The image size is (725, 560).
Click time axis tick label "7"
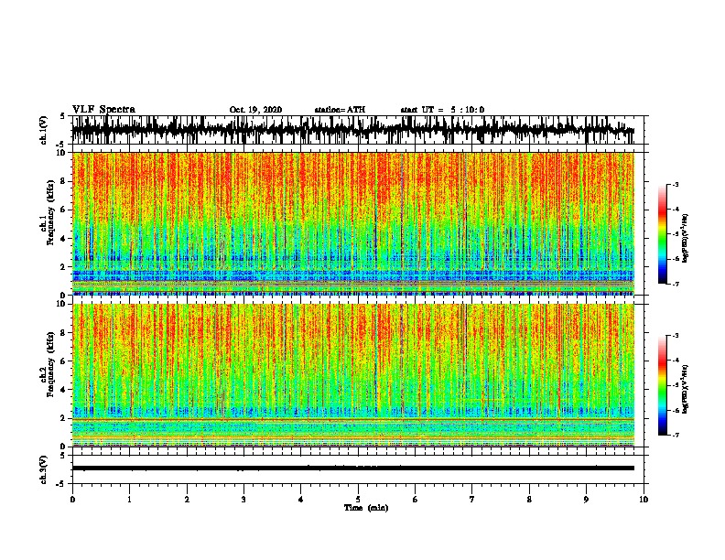tap(472, 500)
